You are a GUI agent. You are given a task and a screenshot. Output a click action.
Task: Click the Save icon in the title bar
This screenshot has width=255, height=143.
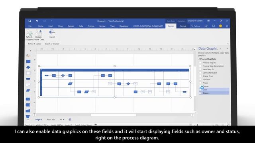point(29,21)
